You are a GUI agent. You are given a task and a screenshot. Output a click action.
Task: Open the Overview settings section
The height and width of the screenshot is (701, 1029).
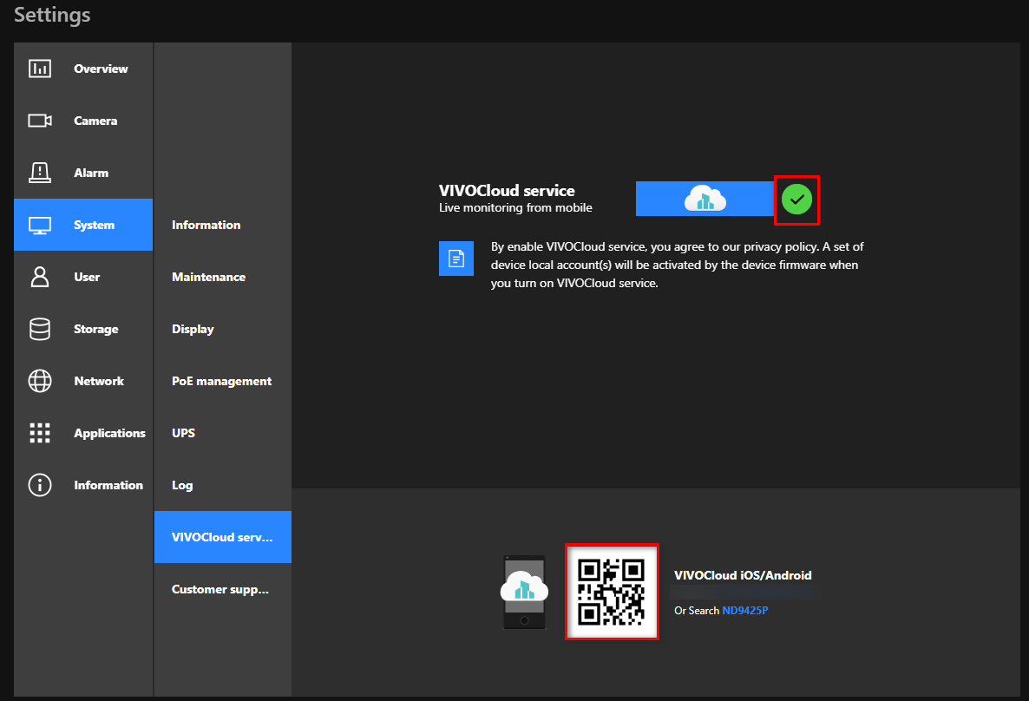[x=101, y=69]
